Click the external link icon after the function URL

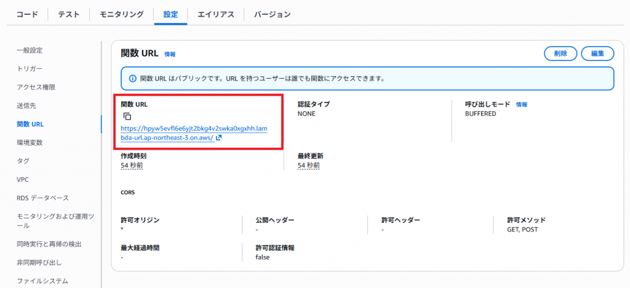[x=218, y=138]
